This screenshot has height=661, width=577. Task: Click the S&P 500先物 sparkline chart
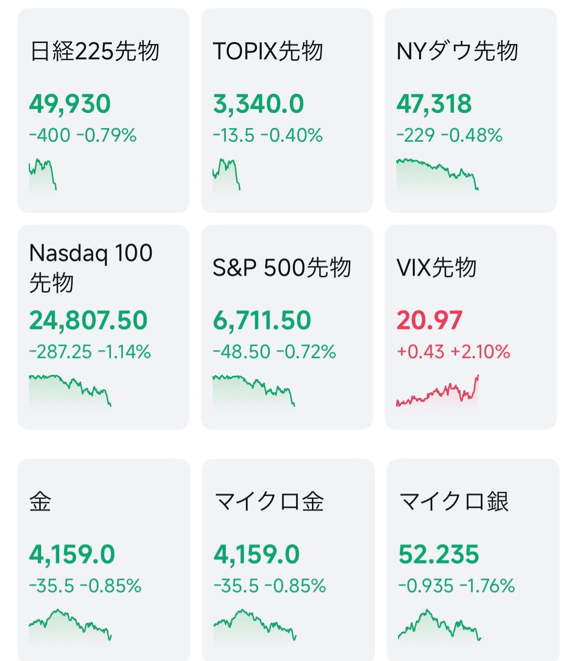click(254, 391)
